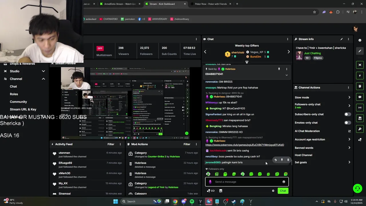Image resolution: width=366 pixels, height=206 pixels.
Task: Pin the jerome8080 message
Action: [282, 160]
